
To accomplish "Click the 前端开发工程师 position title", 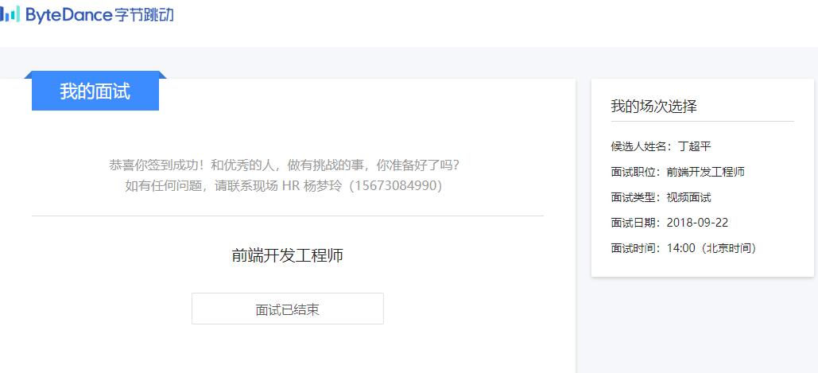I will pos(288,255).
